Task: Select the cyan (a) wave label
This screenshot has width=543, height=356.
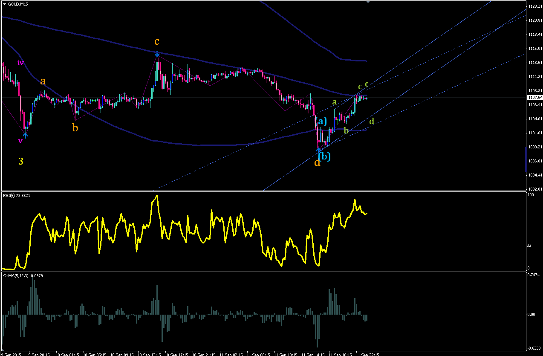Action: coord(321,121)
